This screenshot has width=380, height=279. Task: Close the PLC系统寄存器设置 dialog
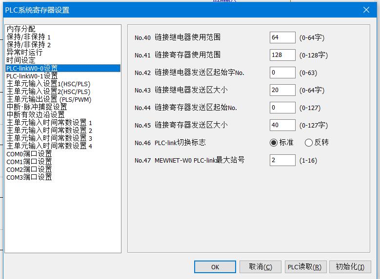(x=366, y=10)
